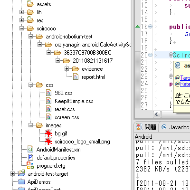Screen dimensions: 190x190
Task: Click the android-test-target project icon
Action: tap(21, 173)
